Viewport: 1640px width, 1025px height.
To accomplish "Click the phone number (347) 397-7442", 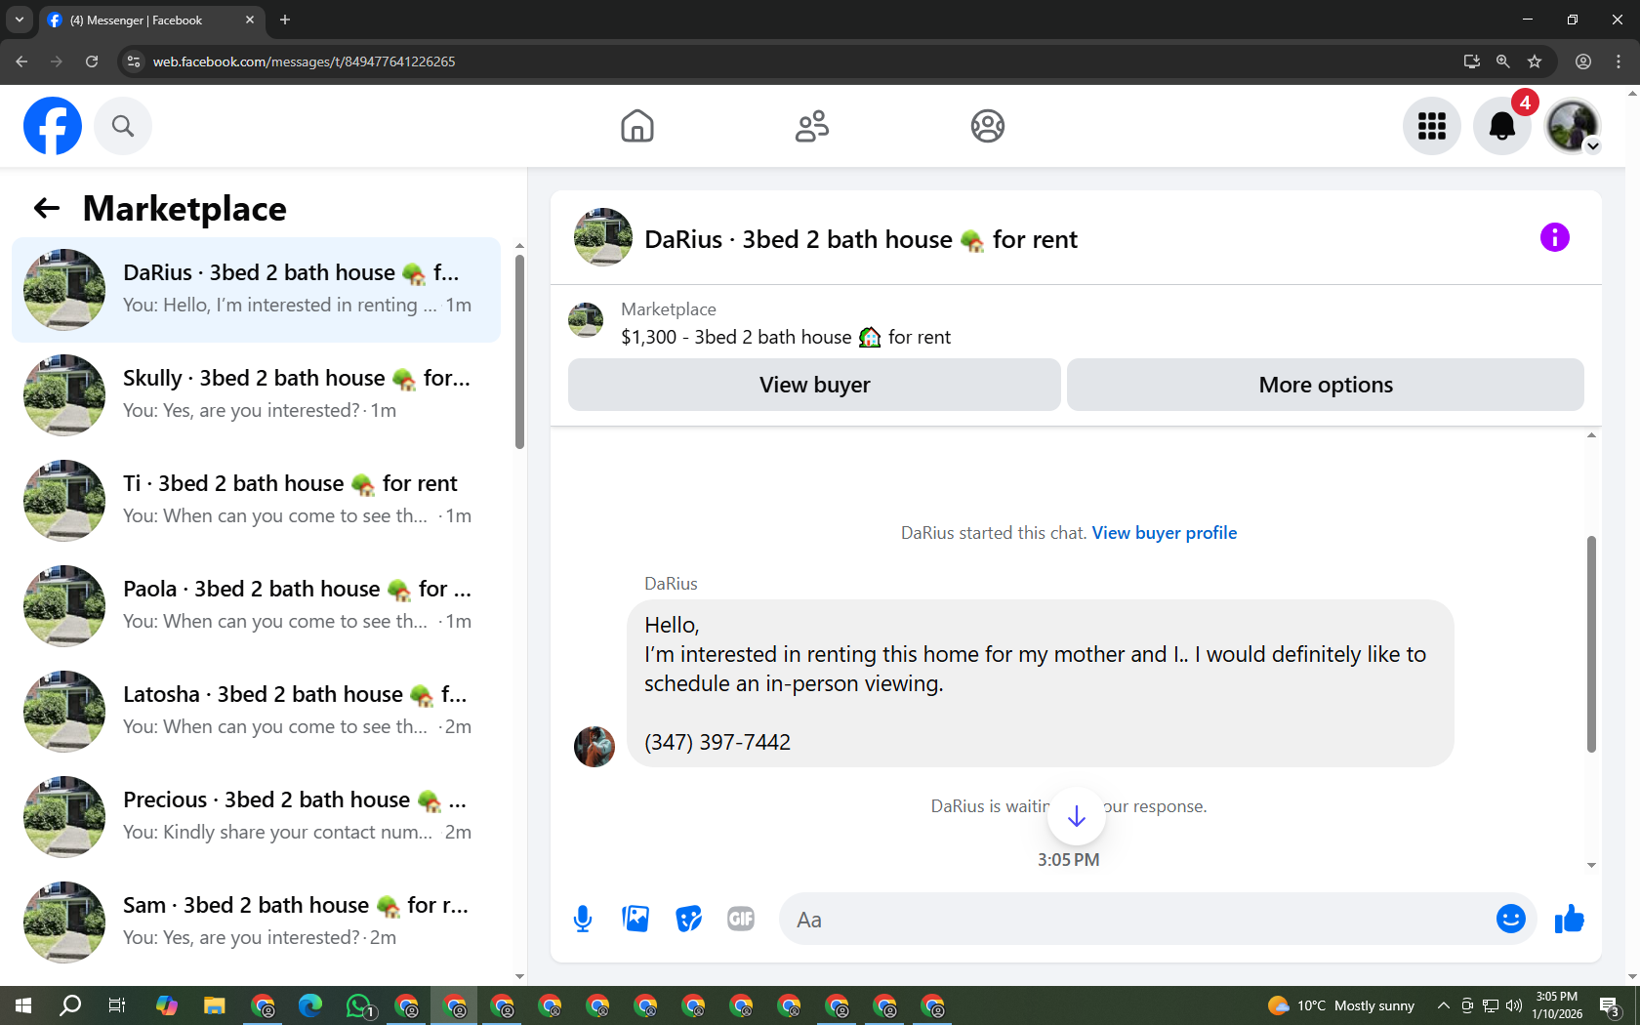I will point(717,742).
